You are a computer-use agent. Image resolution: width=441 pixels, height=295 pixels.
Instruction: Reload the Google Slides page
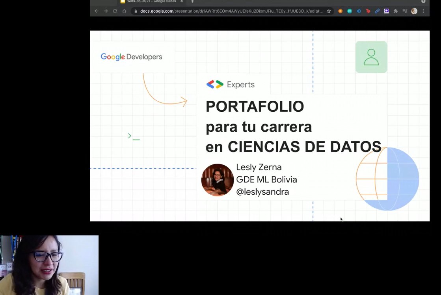point(115,11)
